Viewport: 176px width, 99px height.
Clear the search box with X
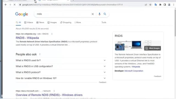[93, 14]
